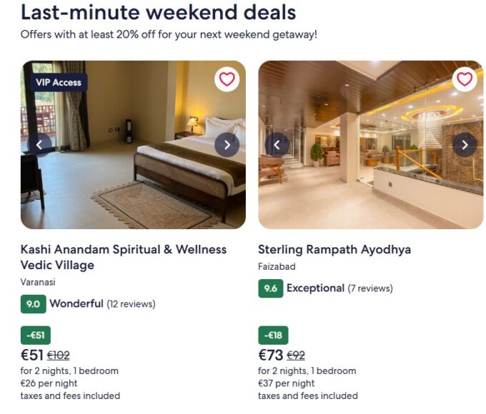Click the 9.6 rating badge
Viewport: 486px width, 414px height.
(270, 288)
